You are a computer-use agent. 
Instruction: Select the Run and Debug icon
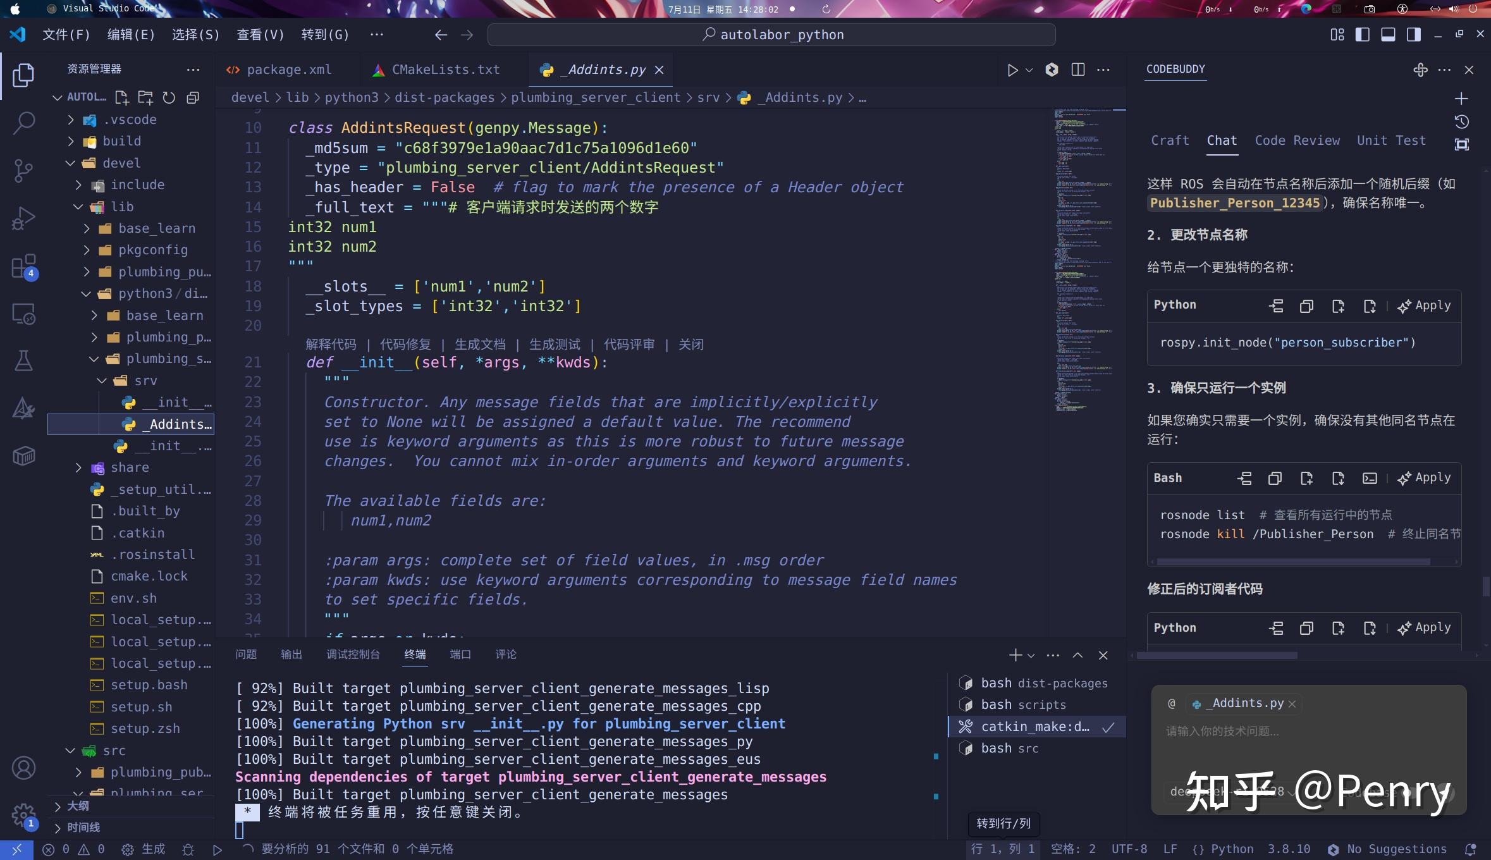(x=23, y=218)
